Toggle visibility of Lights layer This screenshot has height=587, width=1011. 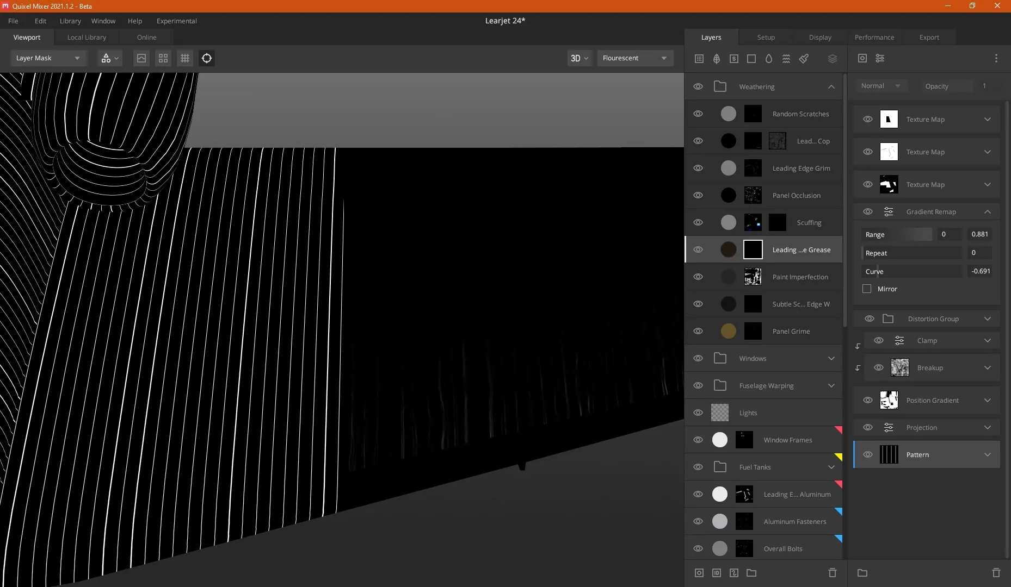click(698, 413)
